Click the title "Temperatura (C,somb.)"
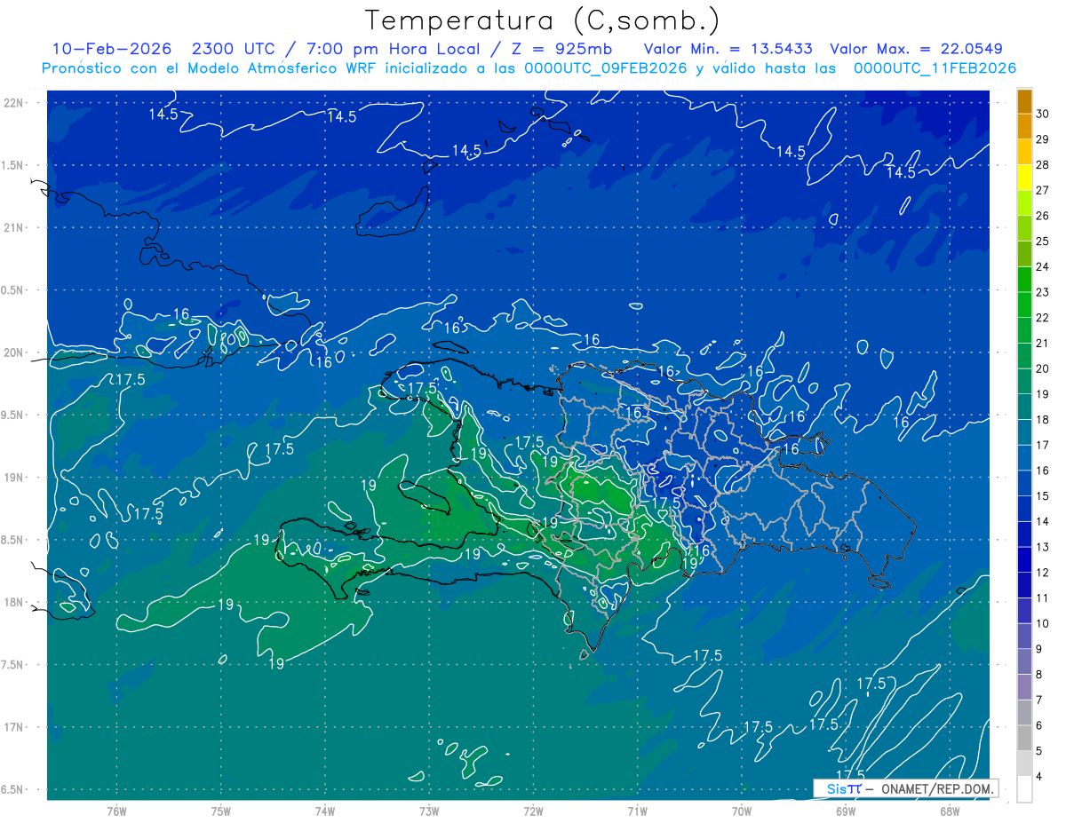This screenshot has width=1066, height=823. [x=542, y=20]
